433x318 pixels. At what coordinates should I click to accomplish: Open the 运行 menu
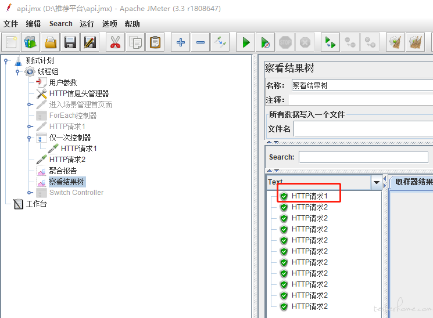pyautogui.click(x=87, y=24)
